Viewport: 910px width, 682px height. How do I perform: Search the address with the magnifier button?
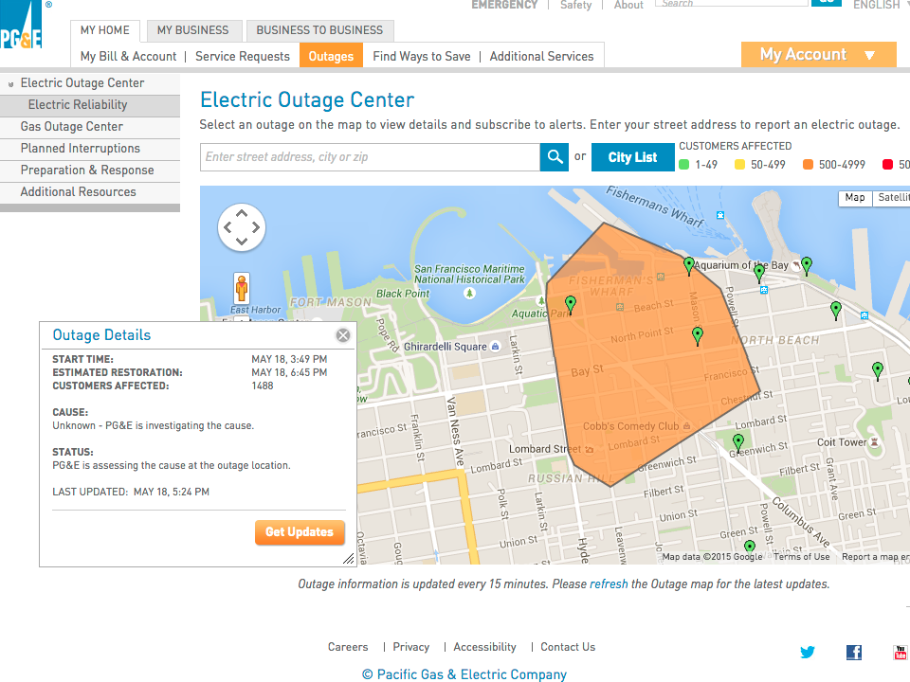(555, 157)
